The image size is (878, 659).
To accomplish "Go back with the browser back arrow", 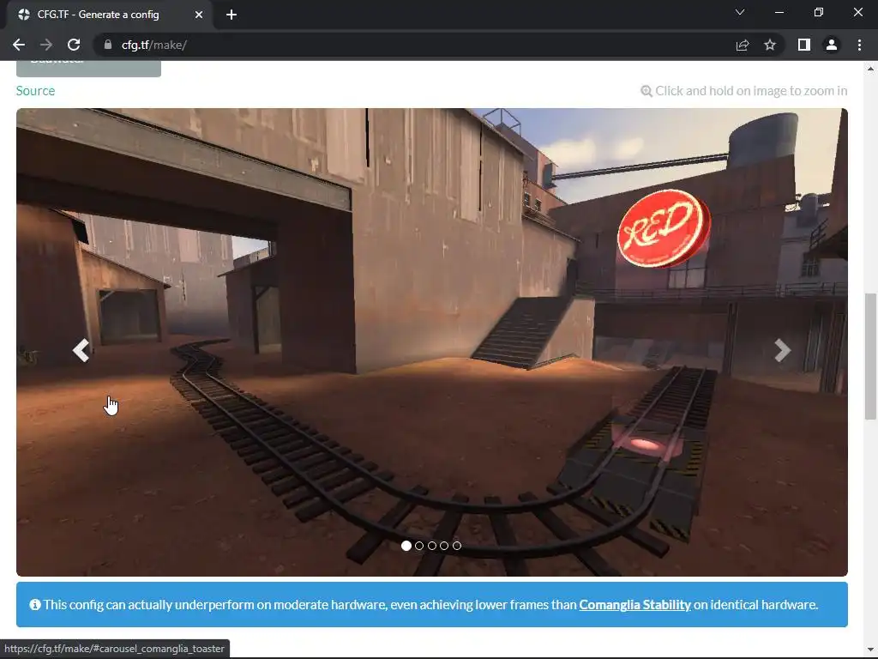I will point(19,45).
